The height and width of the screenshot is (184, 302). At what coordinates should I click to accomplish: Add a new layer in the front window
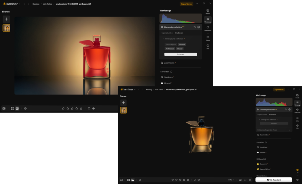[124, 103]
